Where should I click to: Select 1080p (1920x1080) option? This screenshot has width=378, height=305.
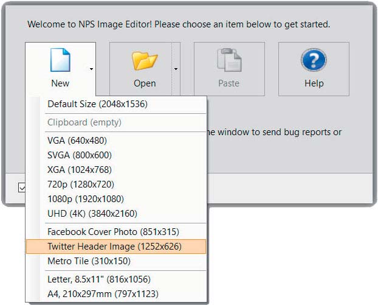(x=116, y=198)
